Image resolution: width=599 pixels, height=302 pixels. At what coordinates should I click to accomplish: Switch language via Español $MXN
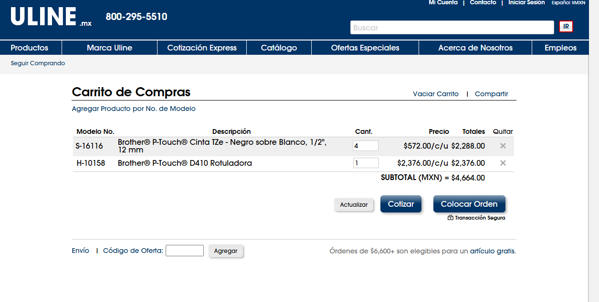tap(568, 3)
